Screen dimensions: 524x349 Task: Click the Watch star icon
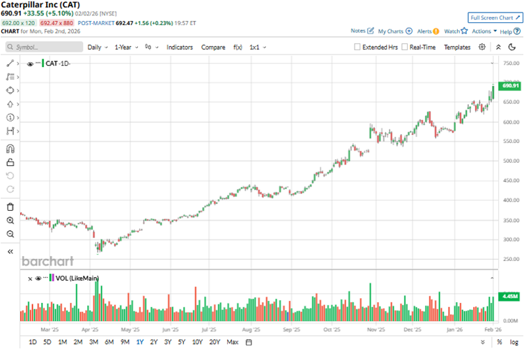tap(464, 31)
